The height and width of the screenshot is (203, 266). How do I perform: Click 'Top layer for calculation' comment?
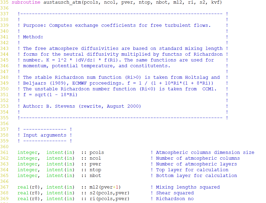click(x=192, y=170)
